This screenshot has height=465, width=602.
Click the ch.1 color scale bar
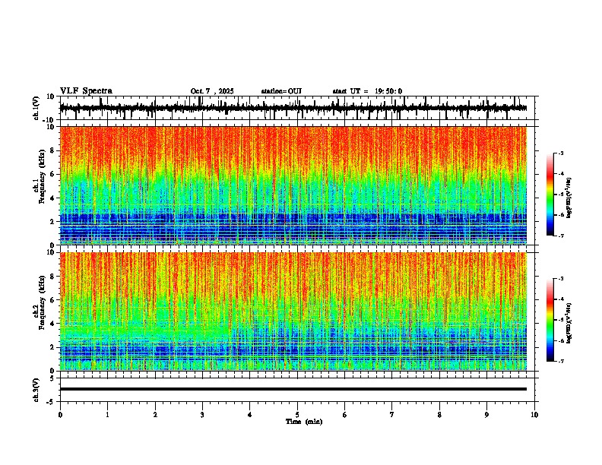coord(550,195)
